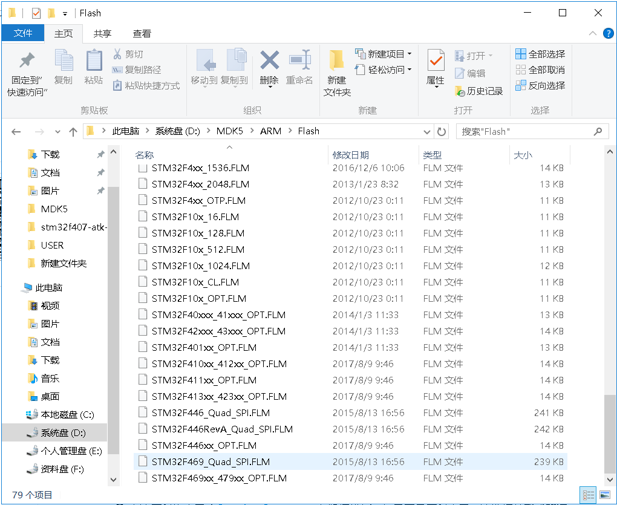This screenshot has height=505, width=617.
Task: Sort by the Date modified column header
Action: point(373,155)
